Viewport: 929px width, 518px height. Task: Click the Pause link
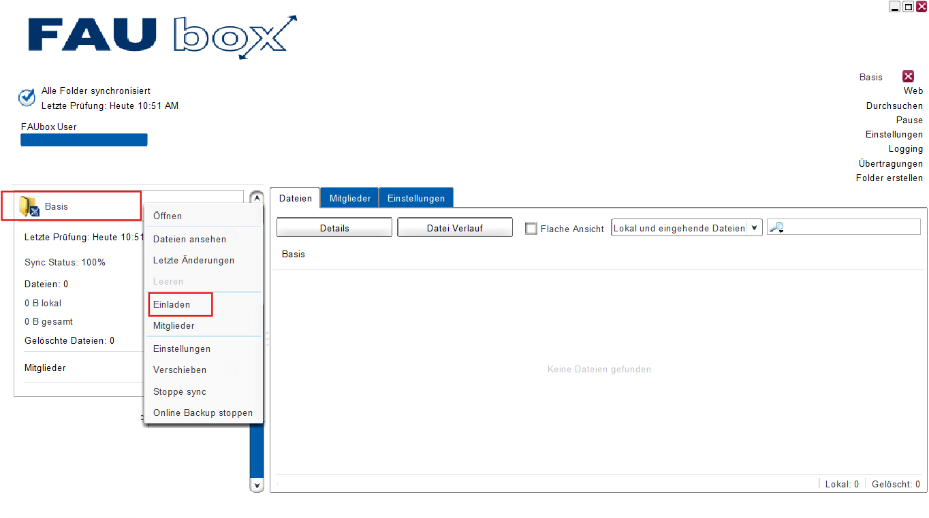point(909,120)
